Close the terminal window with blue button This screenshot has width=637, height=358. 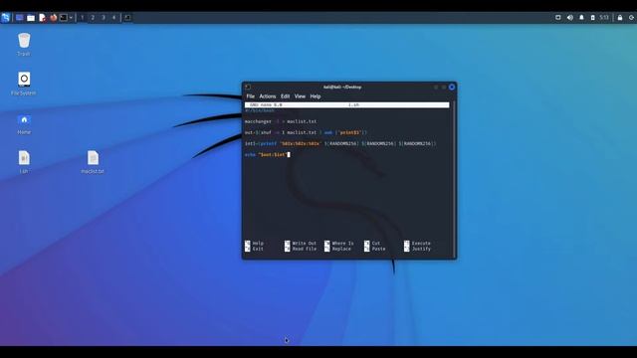451,87
